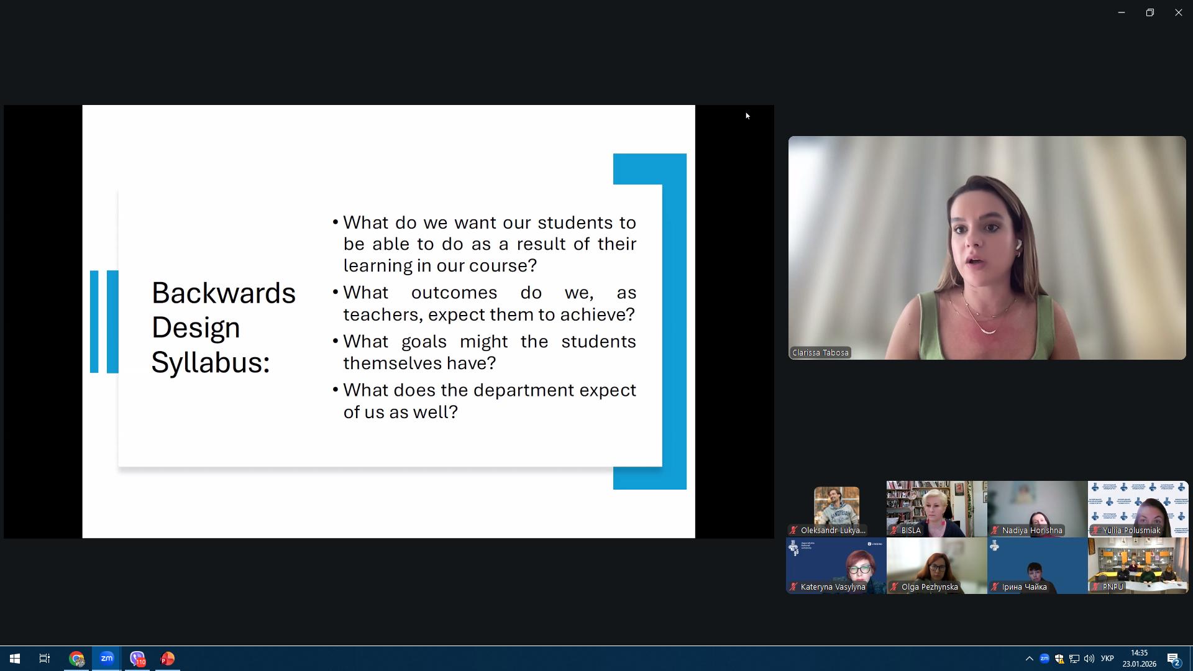
Task: Select Oleksandr Lukya... participant tile
Action: point(836,508)
